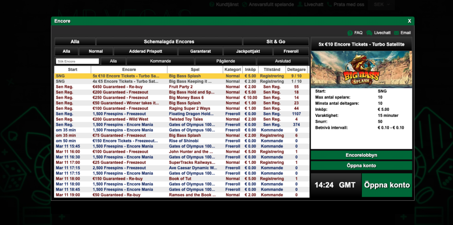
Task: Click the Big Money Bass 6 cell
Action: coord(195,98)
